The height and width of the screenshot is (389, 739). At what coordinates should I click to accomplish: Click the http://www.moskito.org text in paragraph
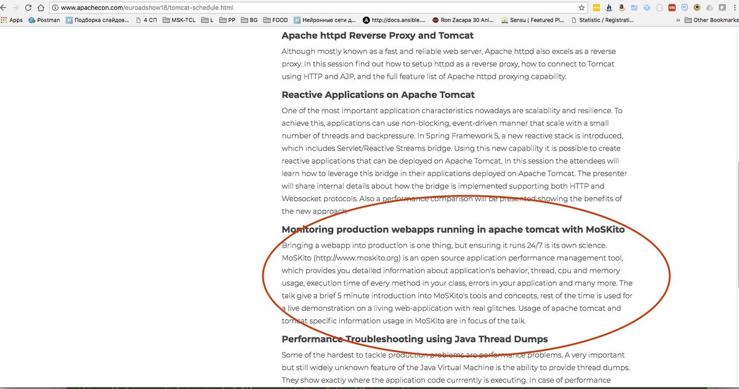357,257
